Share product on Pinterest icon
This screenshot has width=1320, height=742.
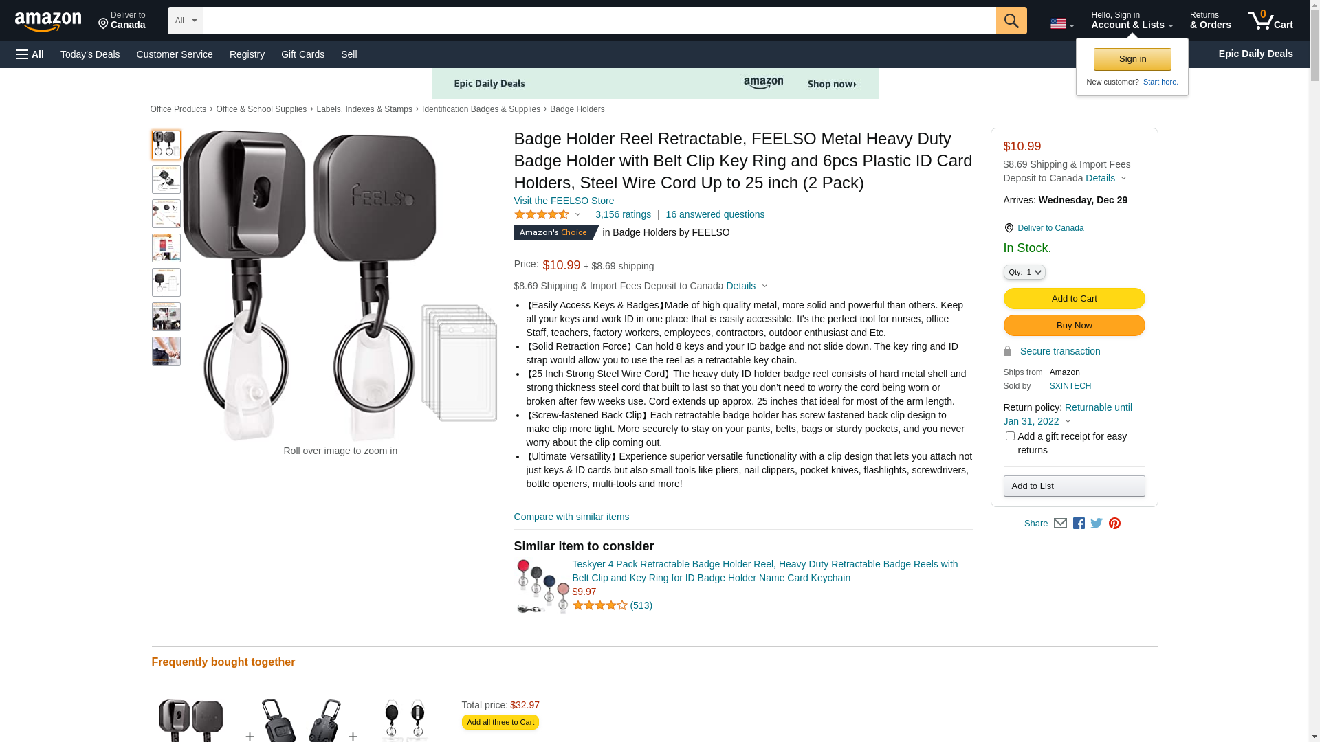pos(1114,524)
